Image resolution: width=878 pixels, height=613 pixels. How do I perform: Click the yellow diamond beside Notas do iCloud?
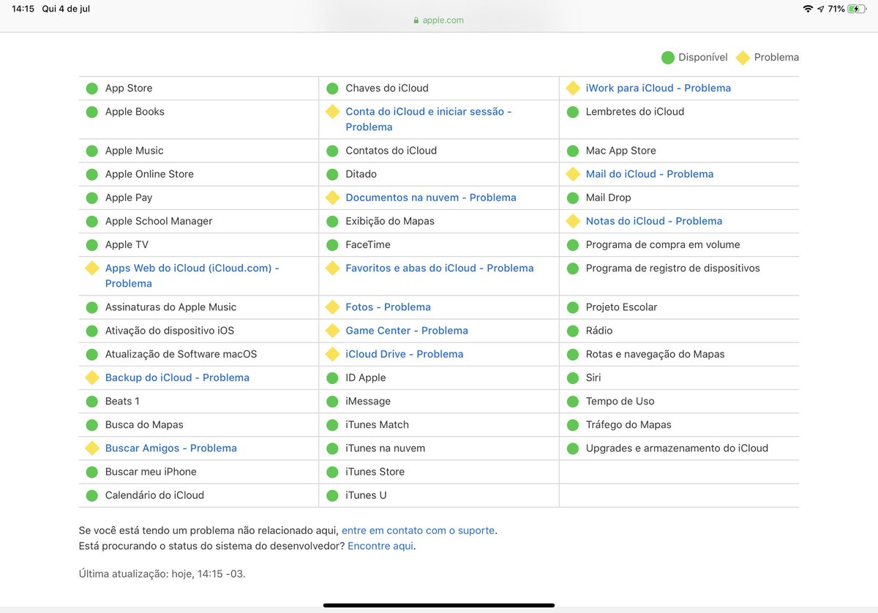tap(573, 221)
